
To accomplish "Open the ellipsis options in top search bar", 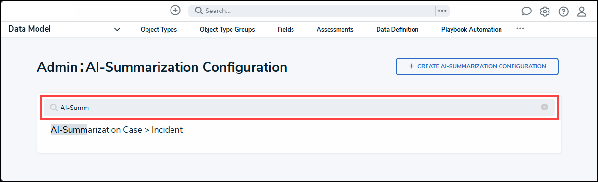I will click(x=442, y=11).
